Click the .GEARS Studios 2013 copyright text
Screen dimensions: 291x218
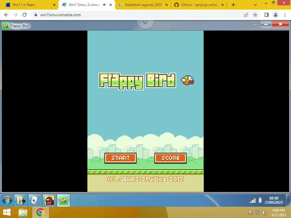point(145,179)
